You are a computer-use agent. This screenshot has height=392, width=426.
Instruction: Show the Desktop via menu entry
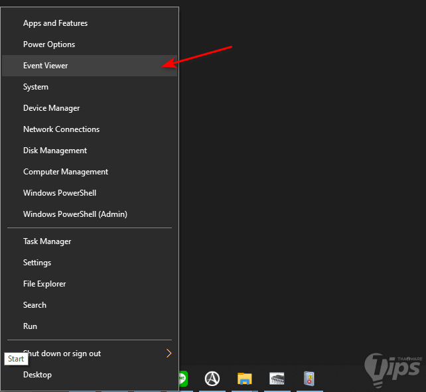pos(90,375)
